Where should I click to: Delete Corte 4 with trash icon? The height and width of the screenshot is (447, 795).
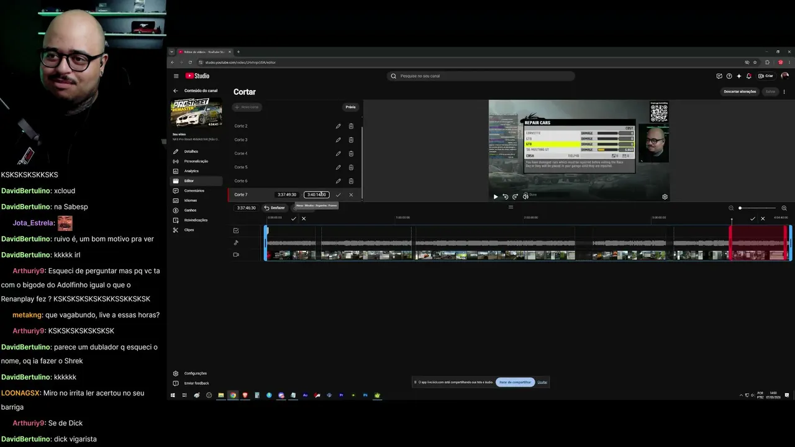pyautogui.click(x=351, y=153)
